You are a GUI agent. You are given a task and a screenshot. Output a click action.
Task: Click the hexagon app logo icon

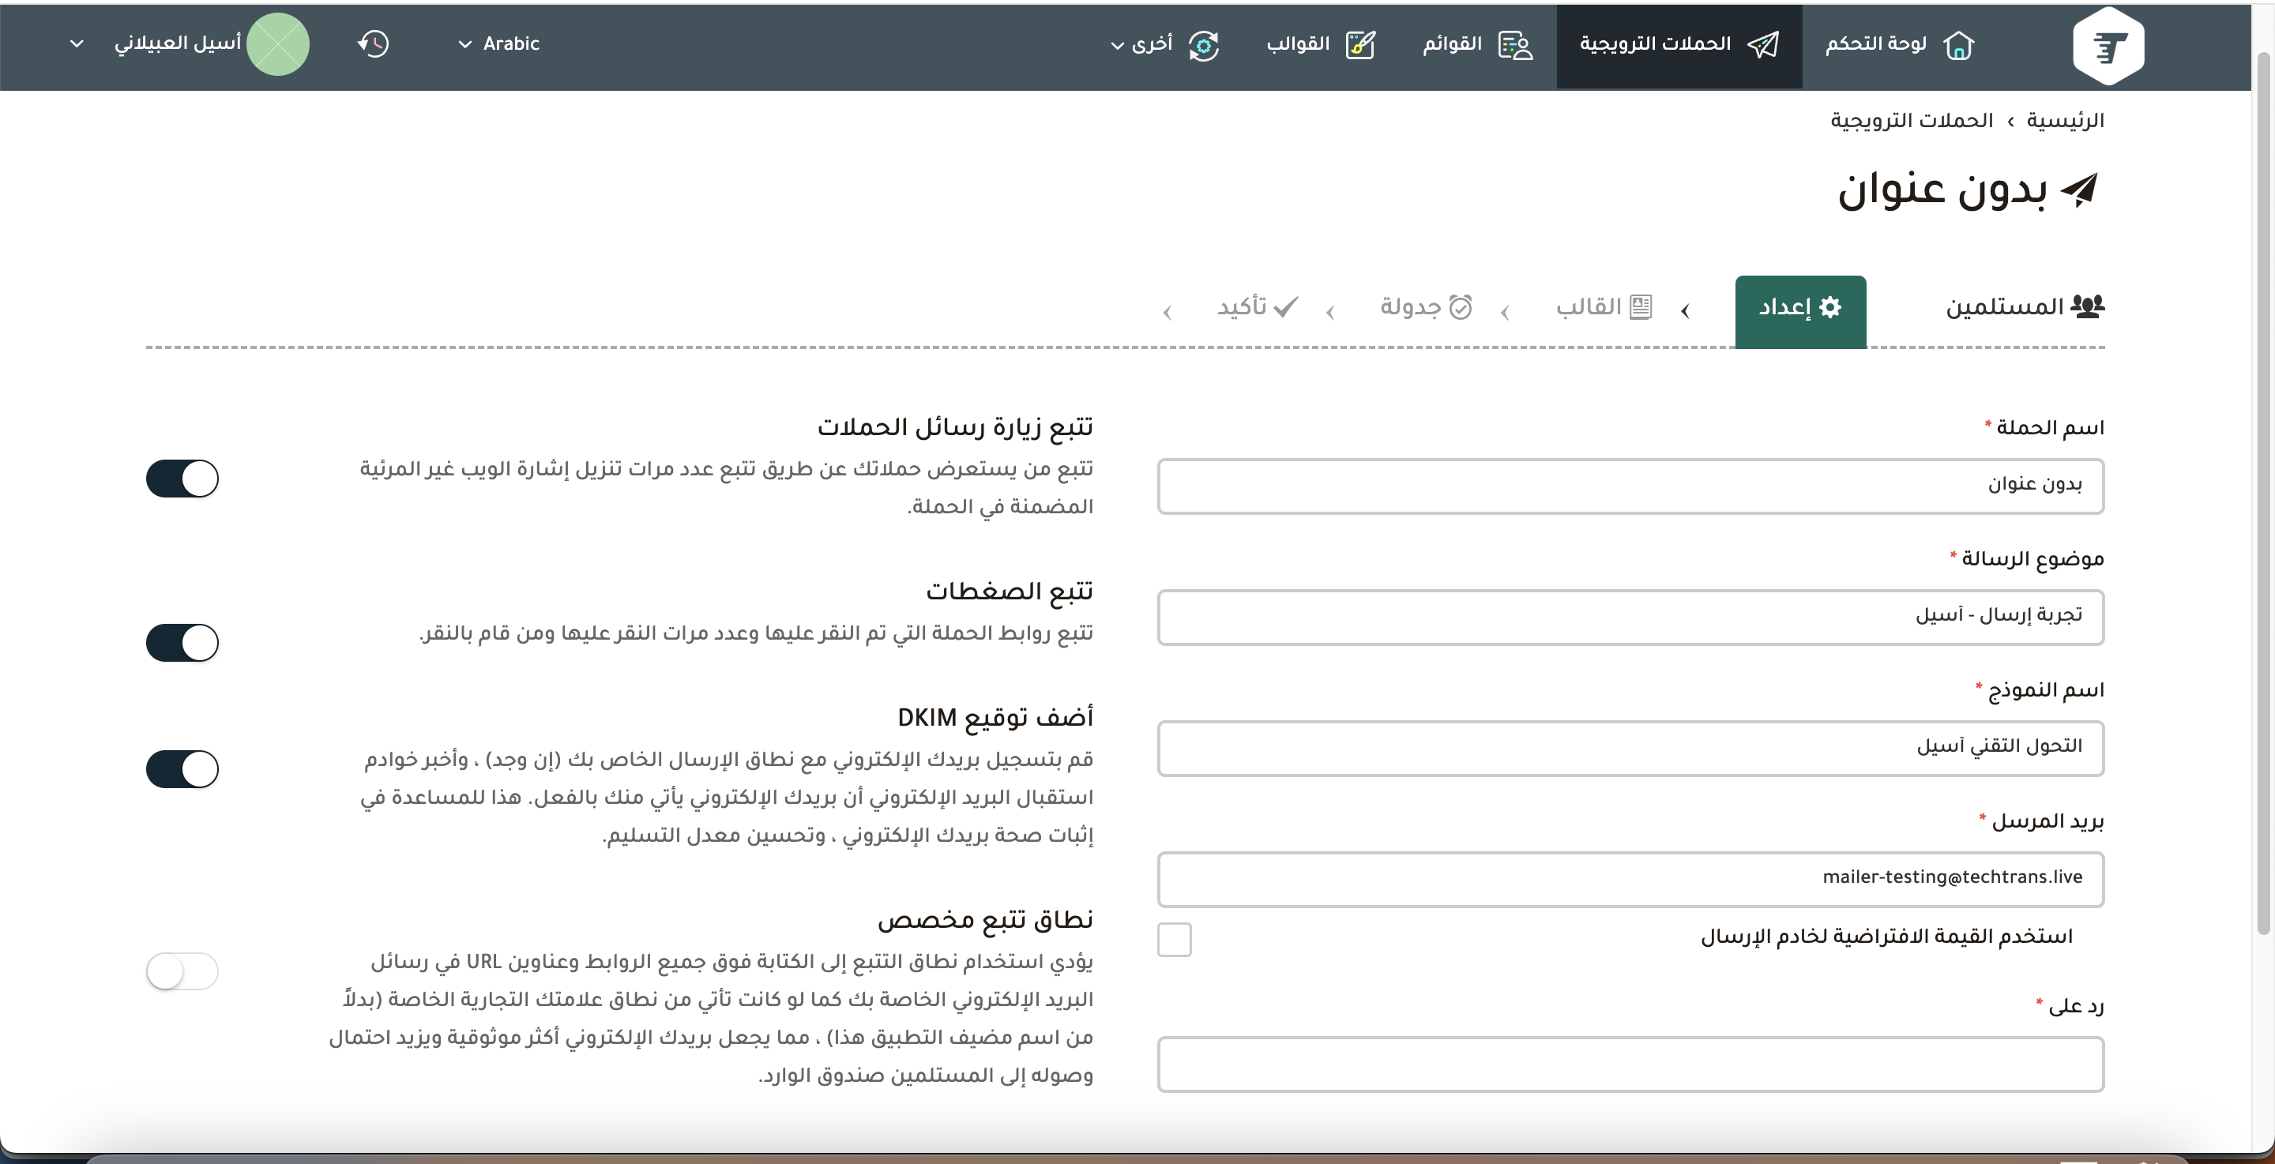pyautogui.click(x=2108, y=45)
